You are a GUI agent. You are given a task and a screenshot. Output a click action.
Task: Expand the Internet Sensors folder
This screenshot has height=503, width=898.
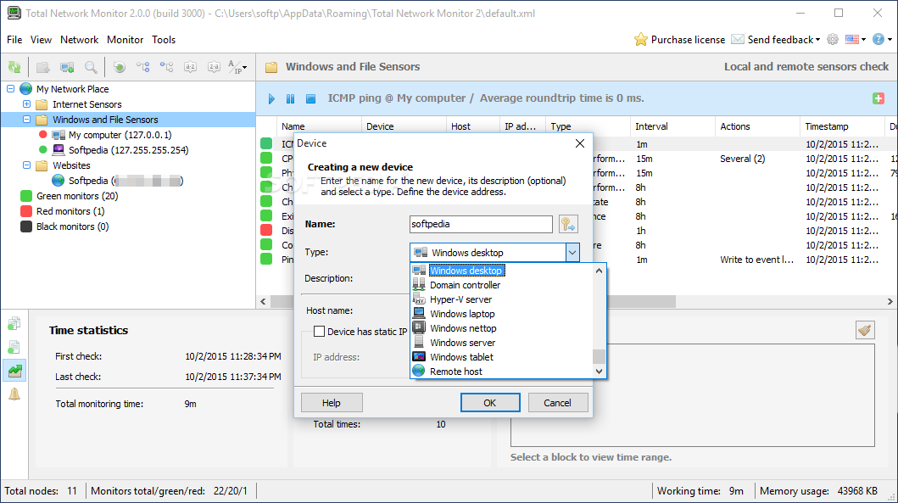[26, 104]
